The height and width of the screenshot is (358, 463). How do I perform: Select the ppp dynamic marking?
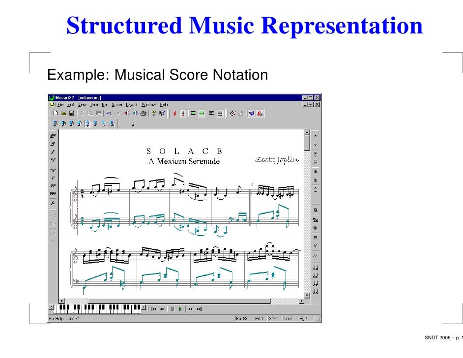pos(53,194)
